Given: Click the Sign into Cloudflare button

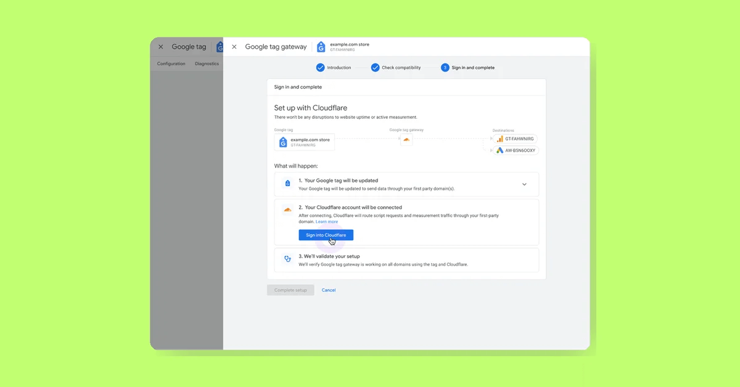Looking at the screenshot, I should click(x=326, y=235).
